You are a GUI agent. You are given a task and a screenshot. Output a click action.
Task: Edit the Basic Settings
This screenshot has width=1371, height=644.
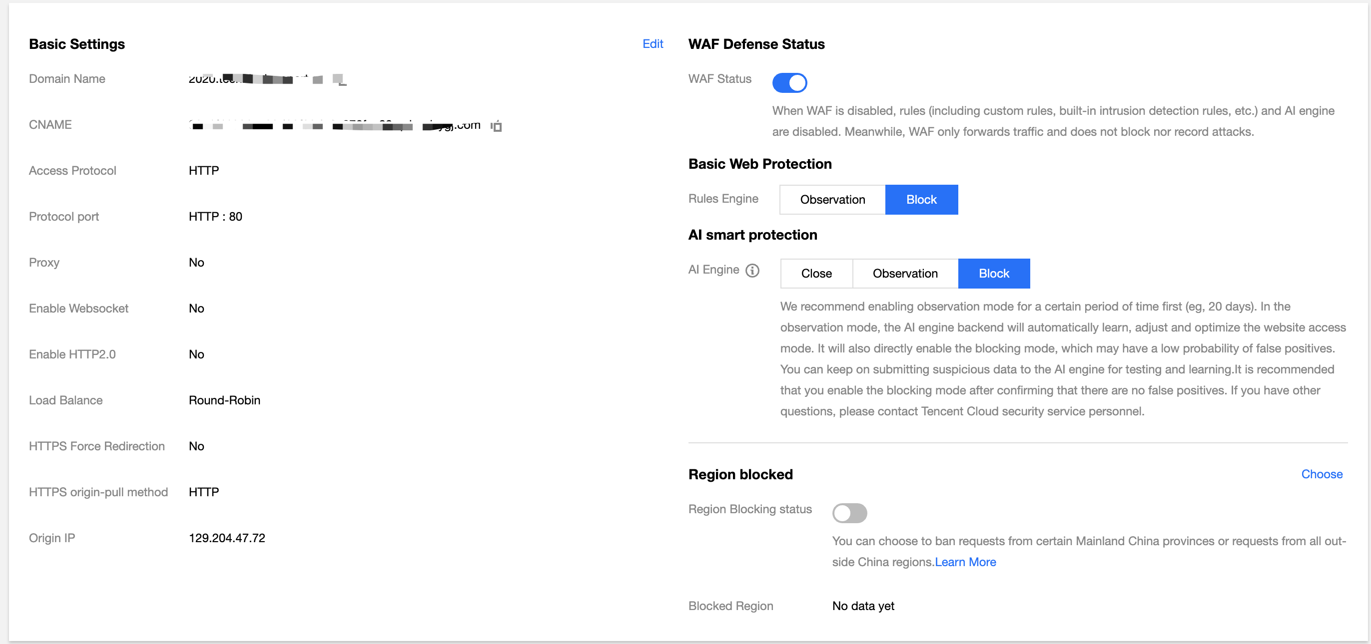click(653, 43)
